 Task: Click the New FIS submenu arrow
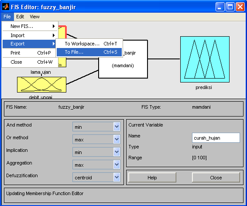[54, 26]
